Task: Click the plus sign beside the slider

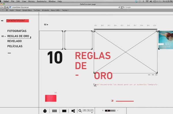Action: tap(103, 111)
